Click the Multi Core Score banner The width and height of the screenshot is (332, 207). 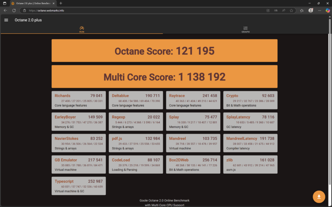(x=165, y=77)
